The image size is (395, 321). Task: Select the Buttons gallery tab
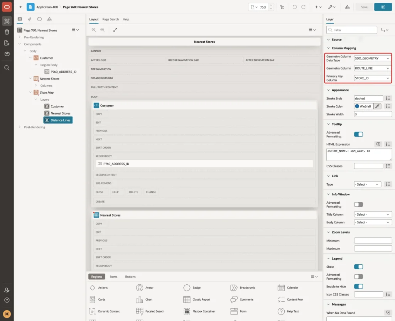[130, 277]
